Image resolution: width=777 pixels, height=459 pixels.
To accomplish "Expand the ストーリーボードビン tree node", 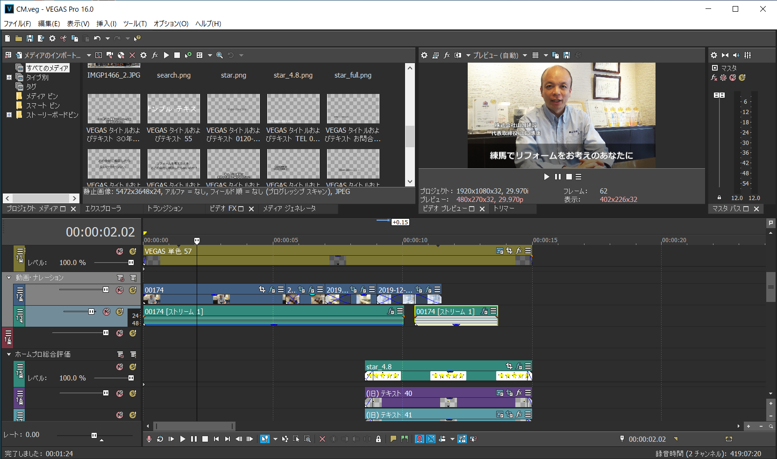I will 9,115.
